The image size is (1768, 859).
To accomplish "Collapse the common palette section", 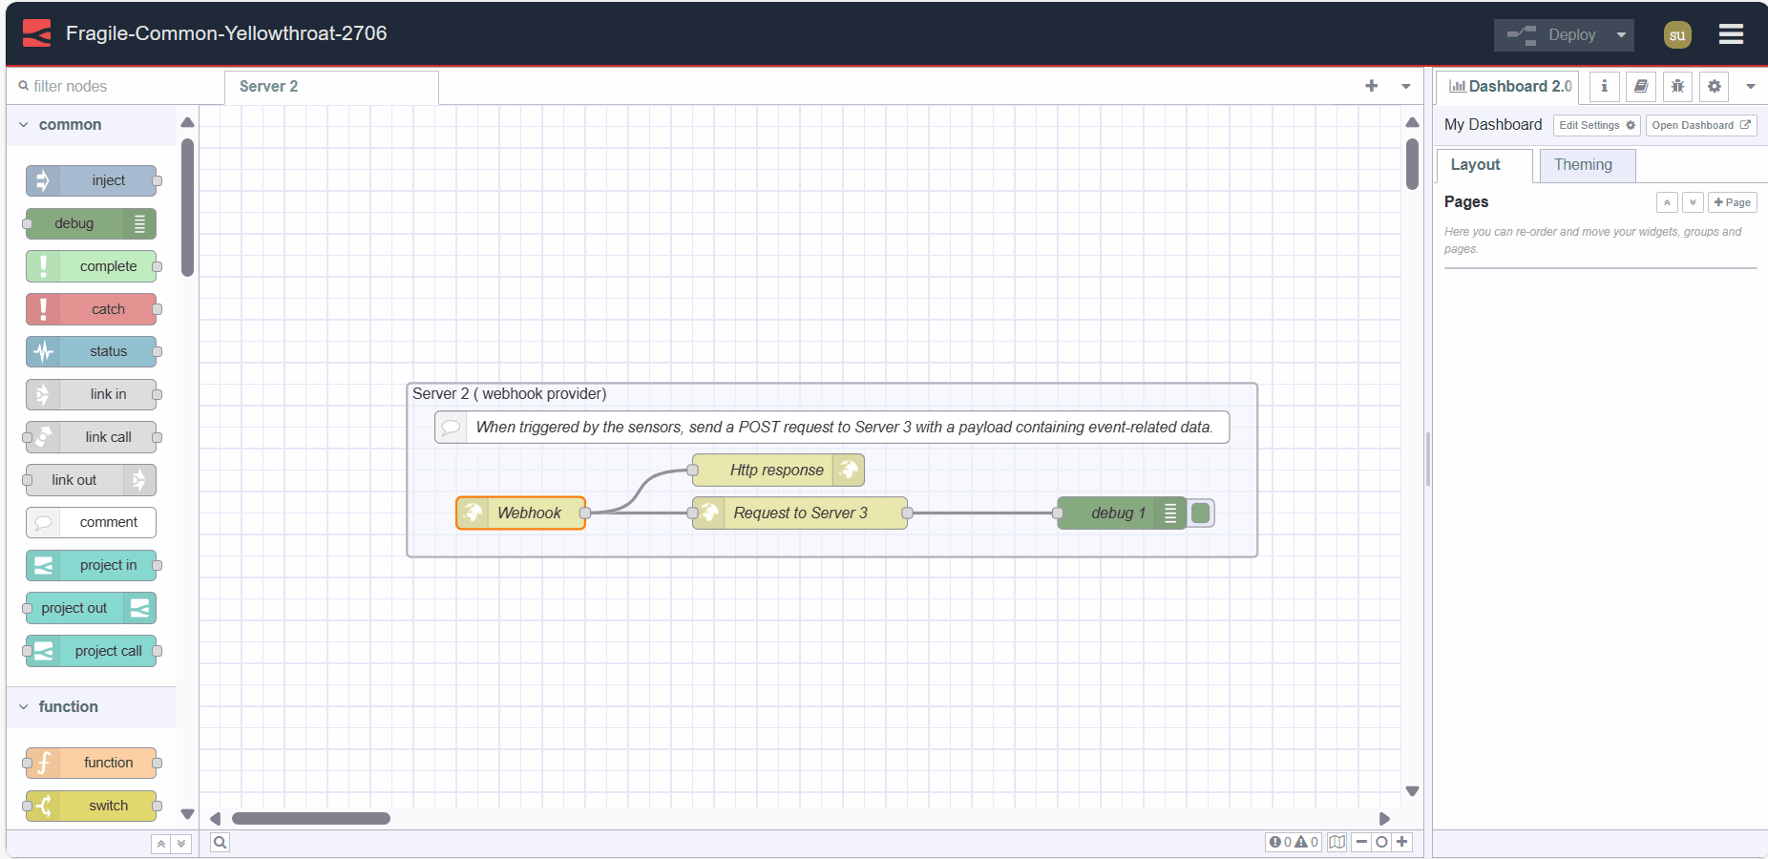I will pos(23,124).
